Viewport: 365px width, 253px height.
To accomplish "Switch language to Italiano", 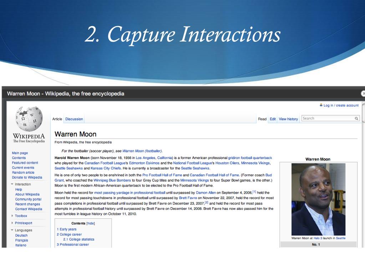I will pyautogui.click(x=21, y=245).
